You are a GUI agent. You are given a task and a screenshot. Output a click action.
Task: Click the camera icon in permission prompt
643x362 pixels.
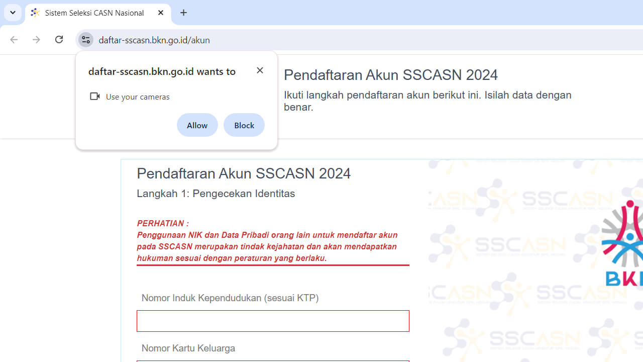94,97
